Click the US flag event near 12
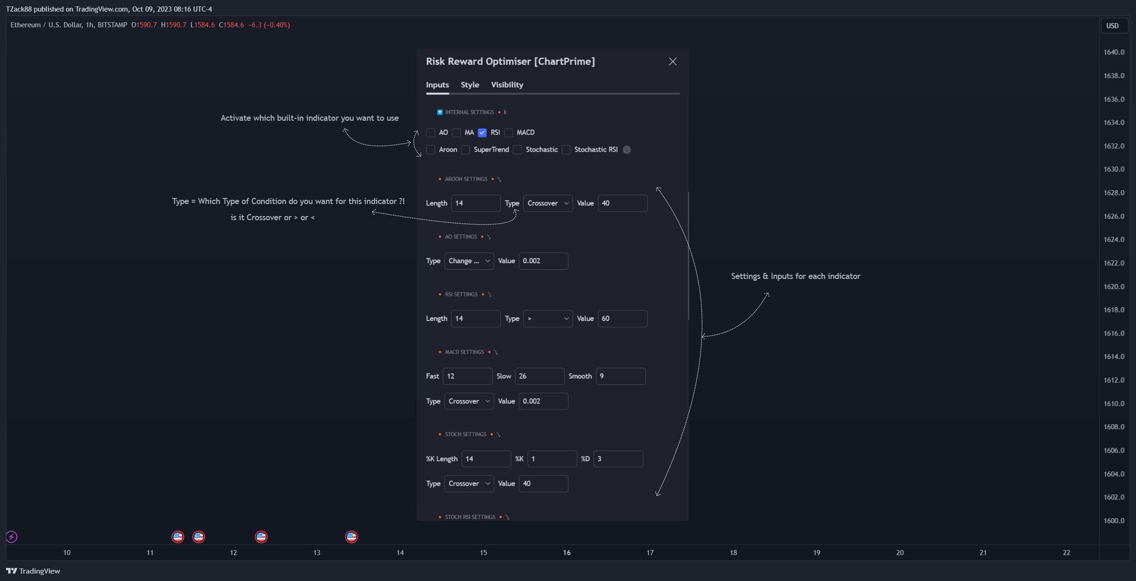The width and height of the screenshot is (1136, 581). [261, 537]
